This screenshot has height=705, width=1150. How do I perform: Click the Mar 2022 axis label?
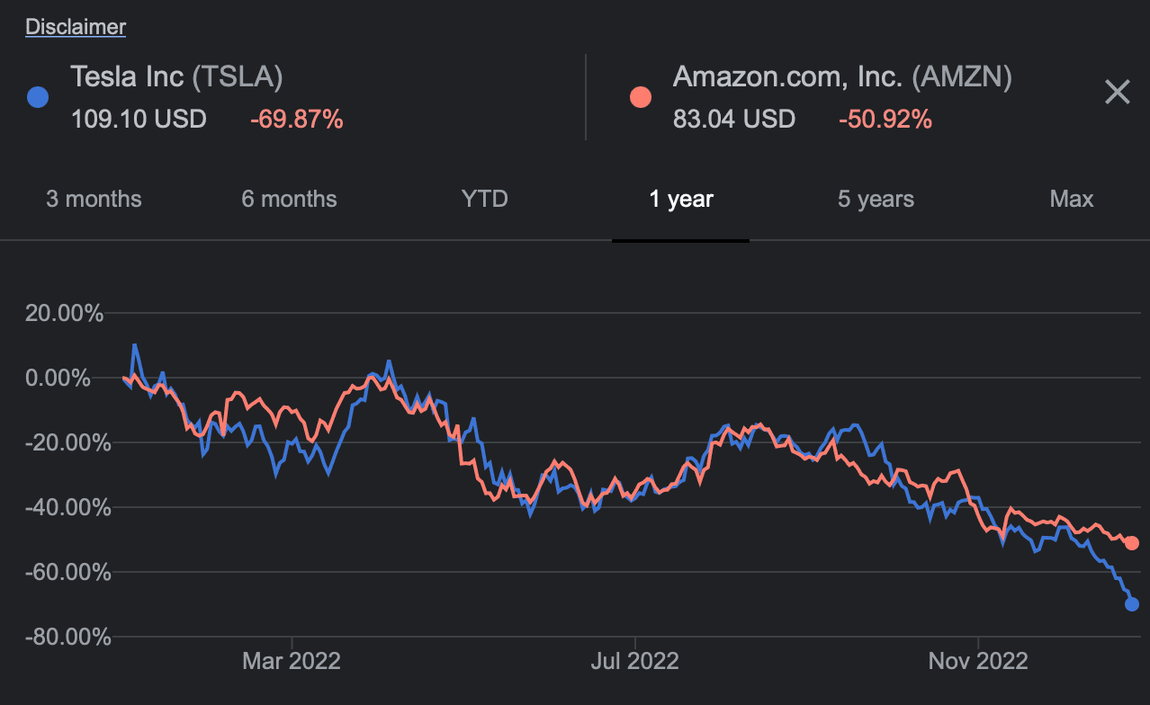pyautogui.click(x=290, y=661)
